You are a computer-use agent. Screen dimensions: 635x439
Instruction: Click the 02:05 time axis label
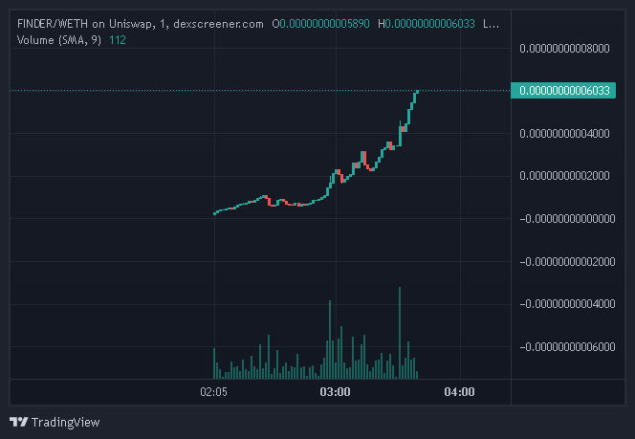coord(213,392)
